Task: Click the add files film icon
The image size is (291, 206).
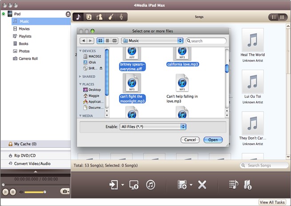Action: (x=182, y=185)
